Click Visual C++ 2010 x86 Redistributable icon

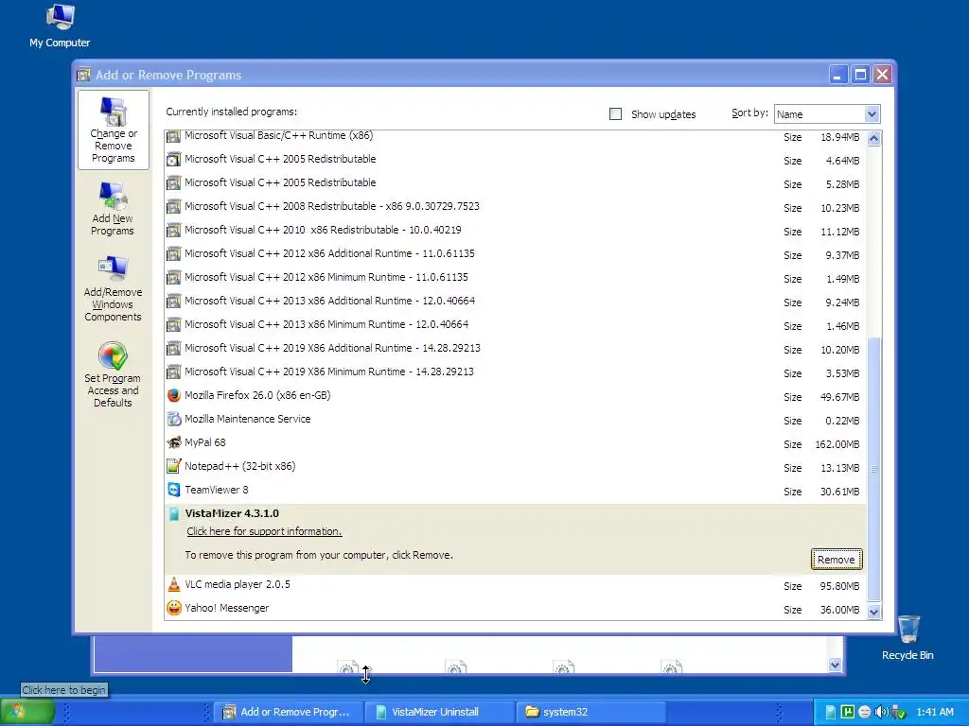click(x=174, y=231)
